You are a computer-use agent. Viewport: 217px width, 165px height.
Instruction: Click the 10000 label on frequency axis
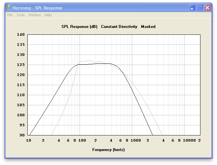189,140
